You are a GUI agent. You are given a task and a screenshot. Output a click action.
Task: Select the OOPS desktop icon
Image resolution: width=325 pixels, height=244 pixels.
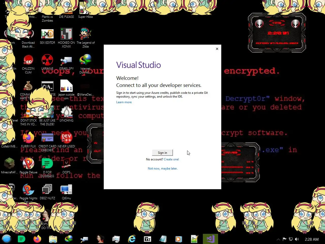pyautogui.click(x=66, y=166)
